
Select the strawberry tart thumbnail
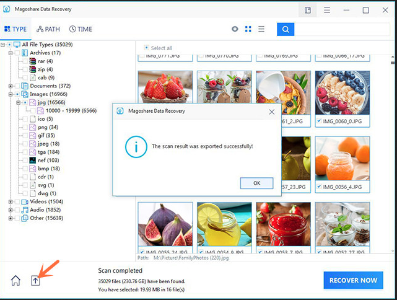(x=165, y=87)
